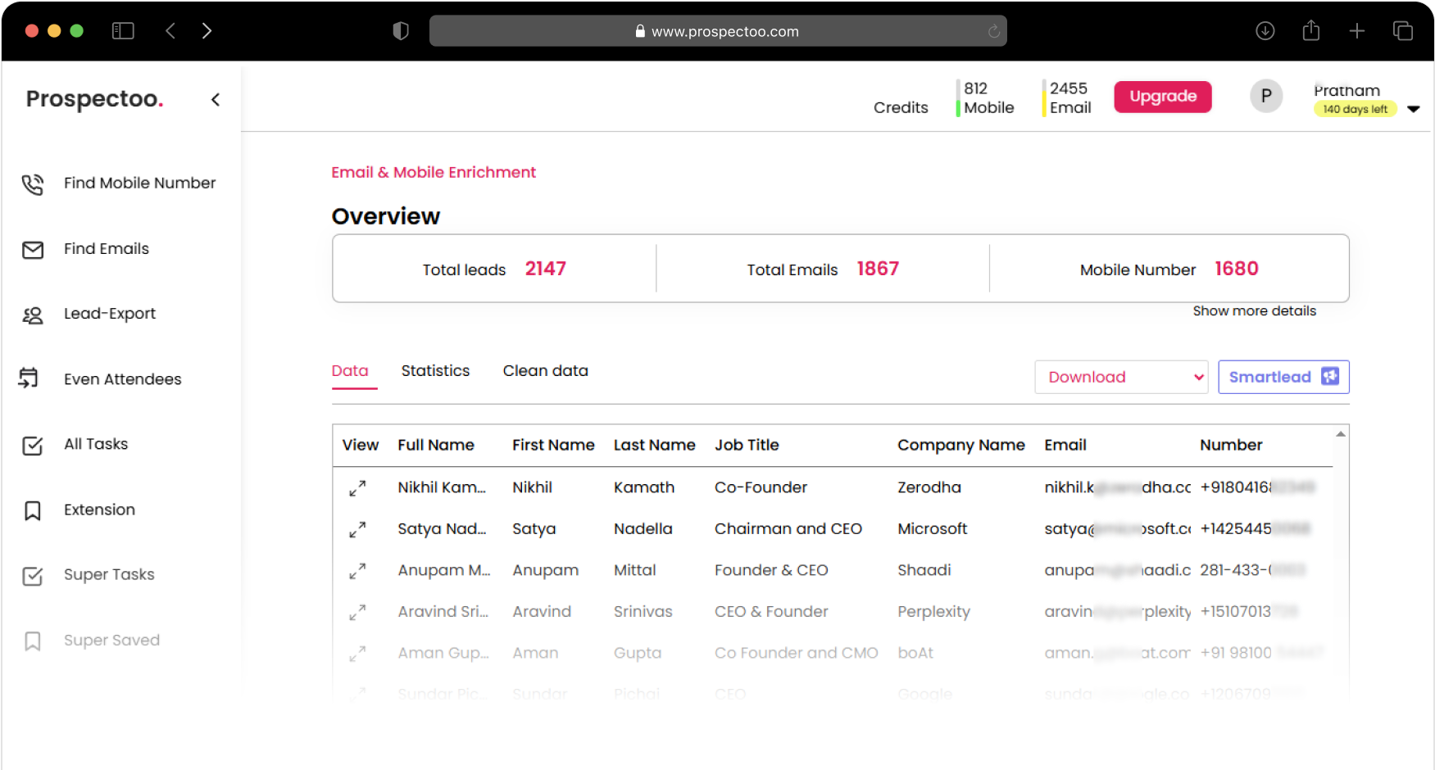Expand the Satya Nadella row details
Screen dimensions: 1435x770
pos(357,530)
